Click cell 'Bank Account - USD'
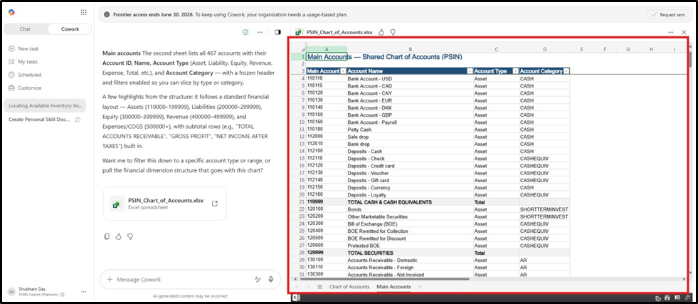 click(x=410, y=79)
